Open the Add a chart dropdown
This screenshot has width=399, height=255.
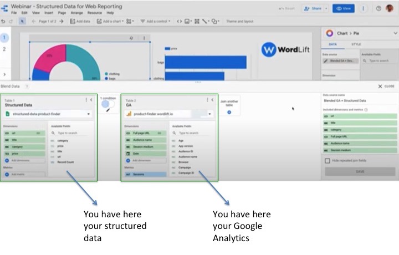[110, 22]
